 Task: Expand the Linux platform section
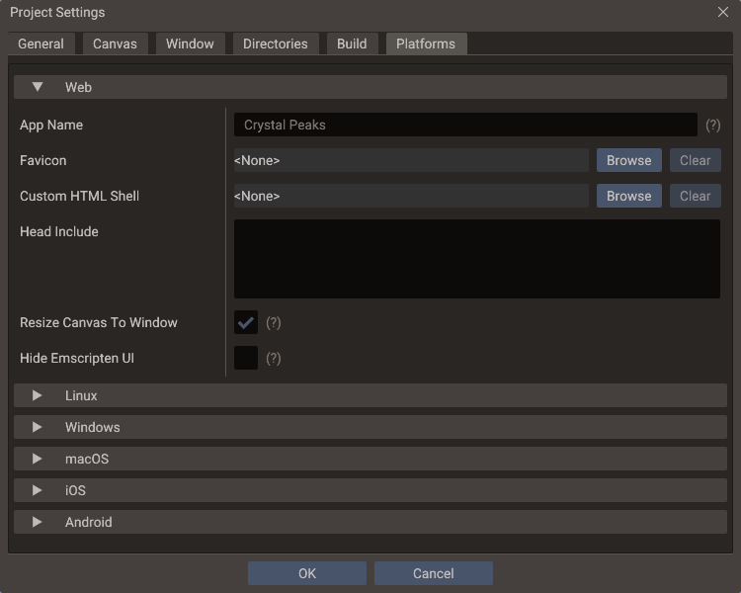click(x=370, y=395)
